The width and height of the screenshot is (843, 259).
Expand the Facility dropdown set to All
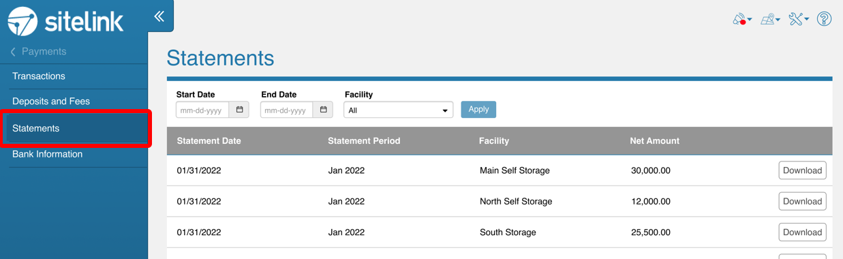(x=398, y=110)
